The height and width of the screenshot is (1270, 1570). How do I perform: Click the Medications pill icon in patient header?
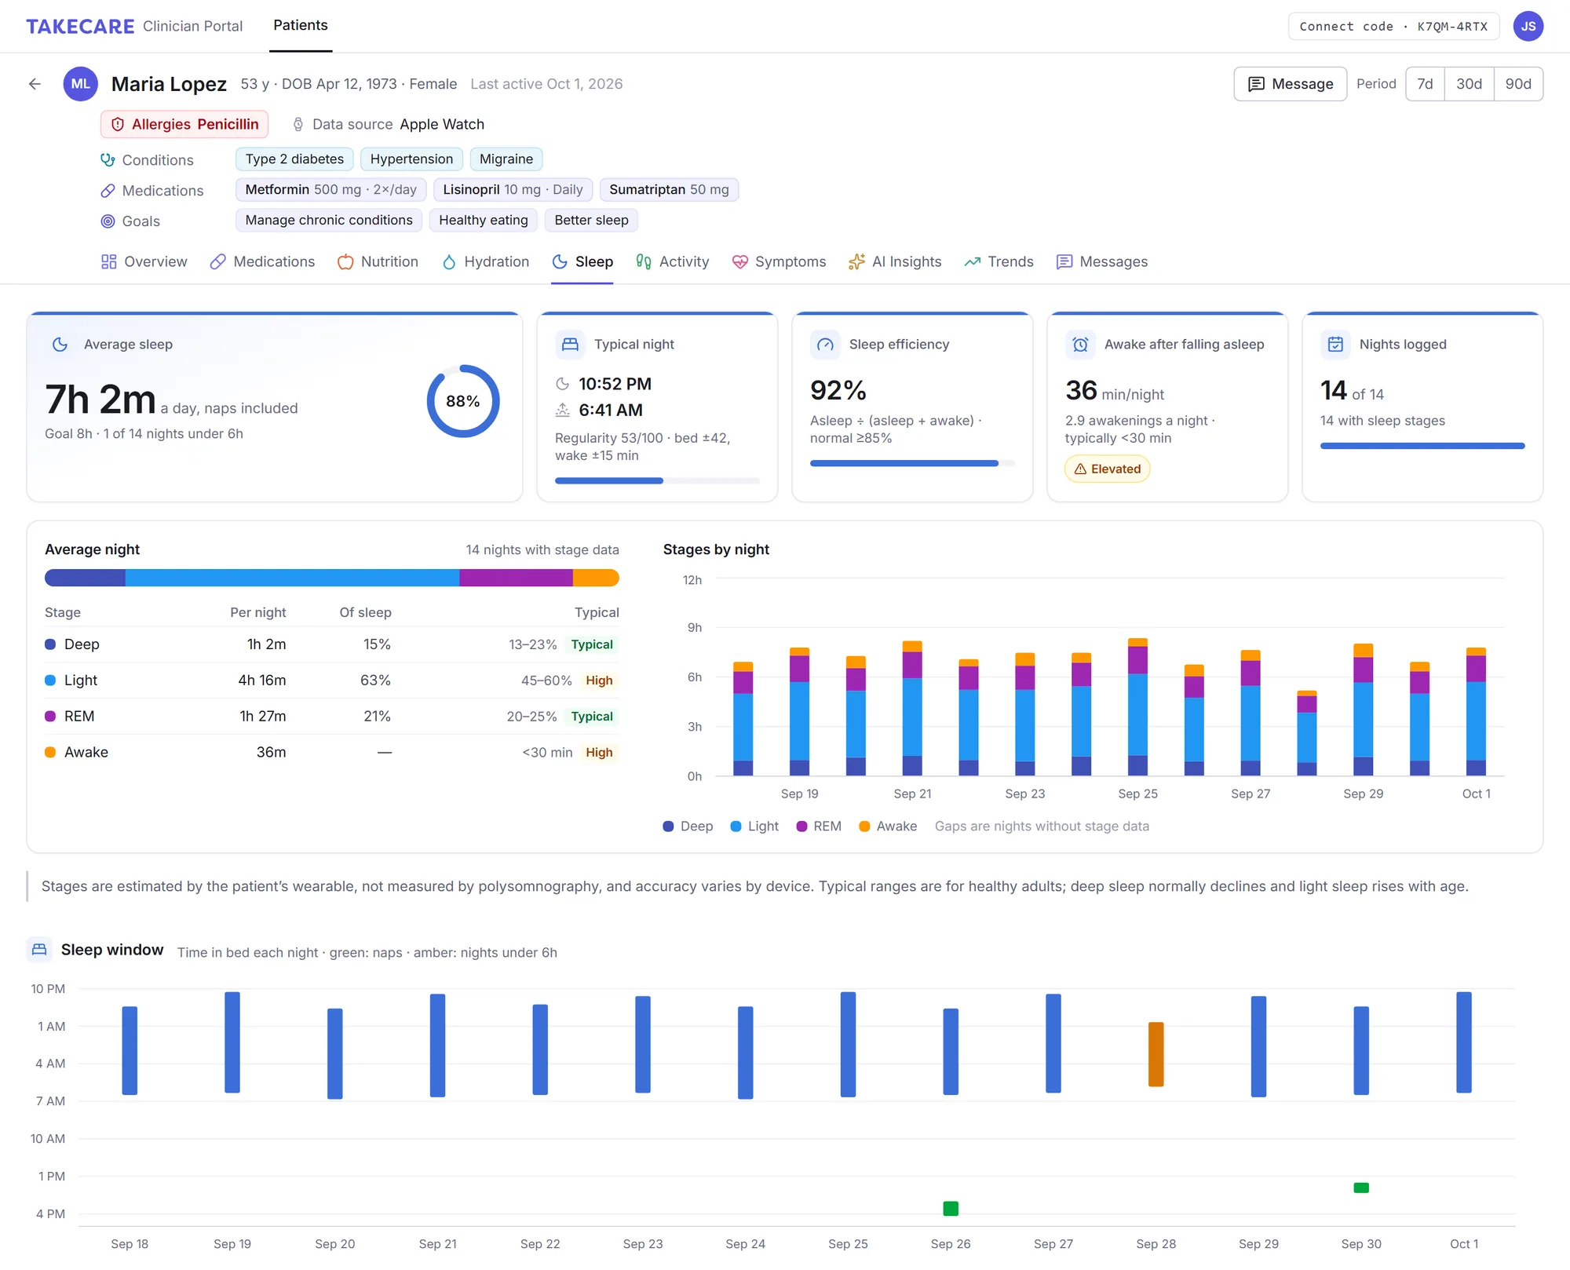(x=108, y=191)
